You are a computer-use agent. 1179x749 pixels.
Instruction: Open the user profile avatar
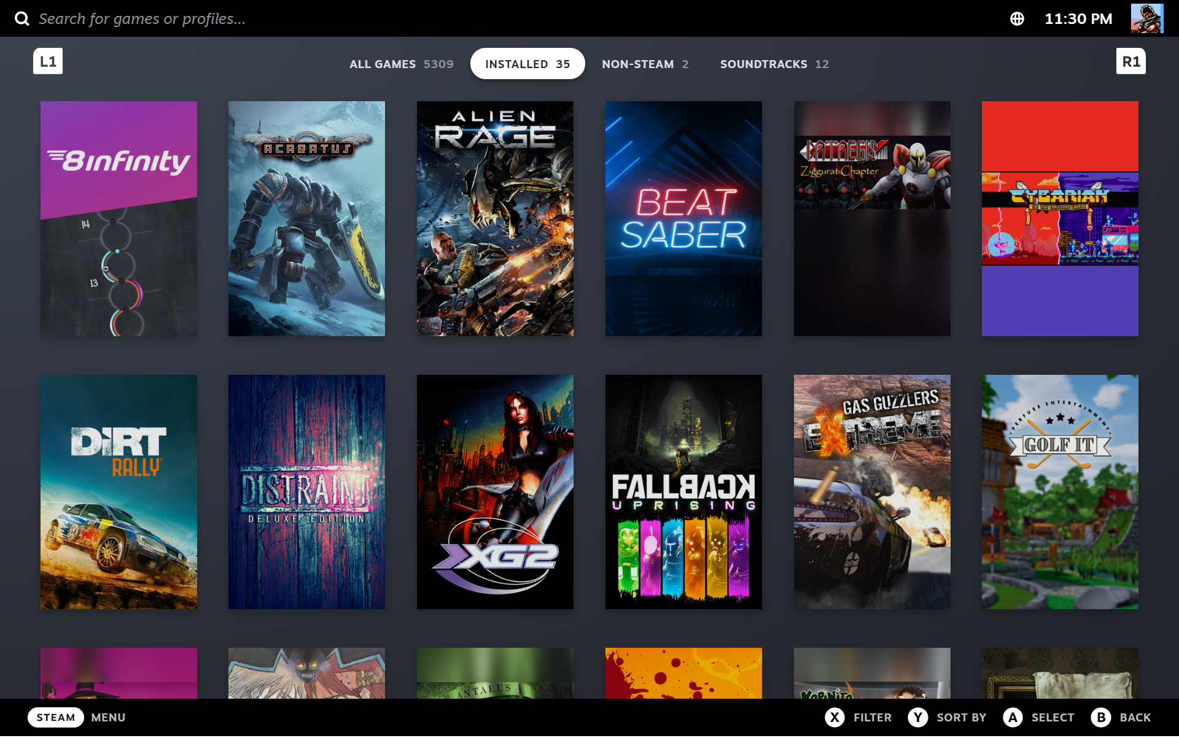point(1147,18)
